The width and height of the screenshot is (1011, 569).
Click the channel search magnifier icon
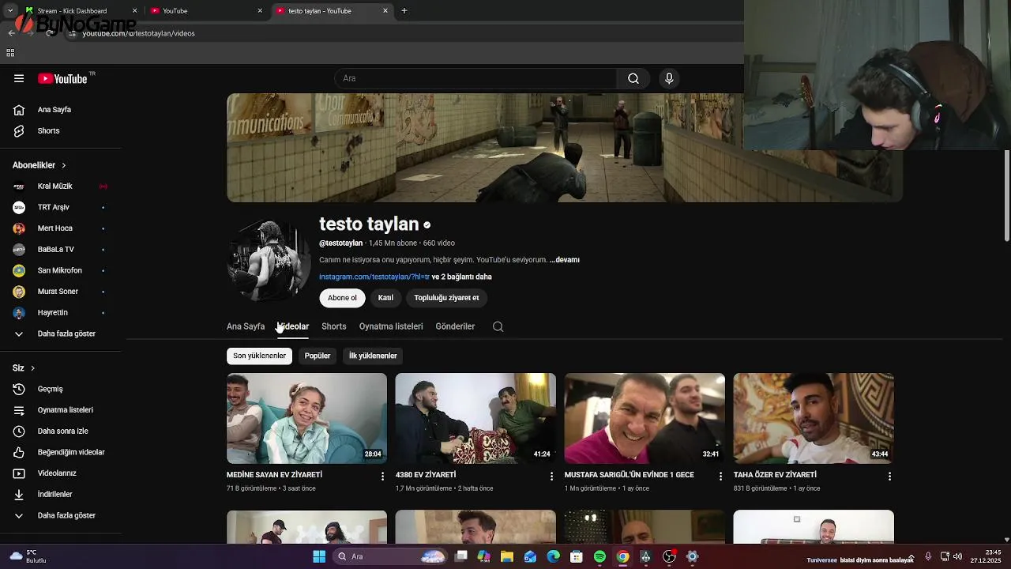coord(498,326)
